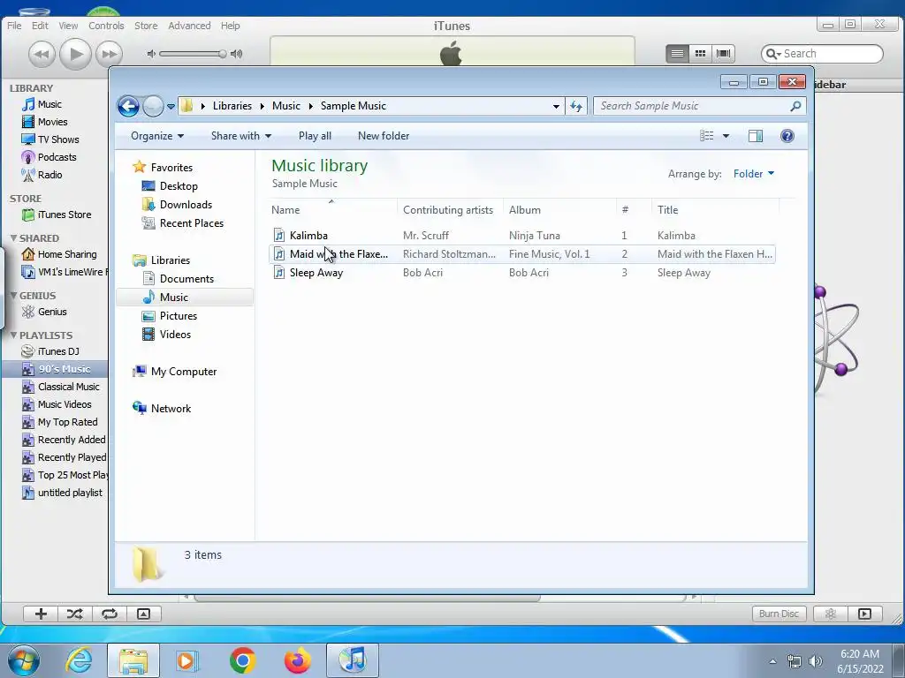905x678 pixels.
Task: Open the iTunes Advanced menu
Action: pos(189,26)
